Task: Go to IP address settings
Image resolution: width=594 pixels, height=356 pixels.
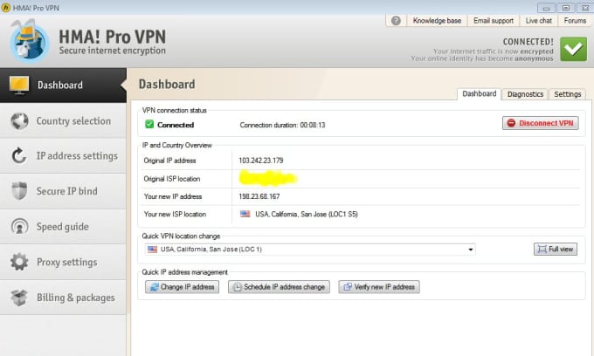Action: [x=63, y=156]
